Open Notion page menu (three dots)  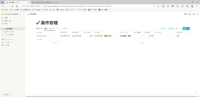pyautogui.click(x=197, y=14)
